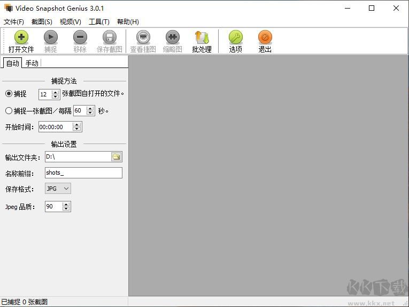This screenshot has width=409, height=307.
Task: Maximize the Video Snapshot Genius window
Action: tap(372, 8)
